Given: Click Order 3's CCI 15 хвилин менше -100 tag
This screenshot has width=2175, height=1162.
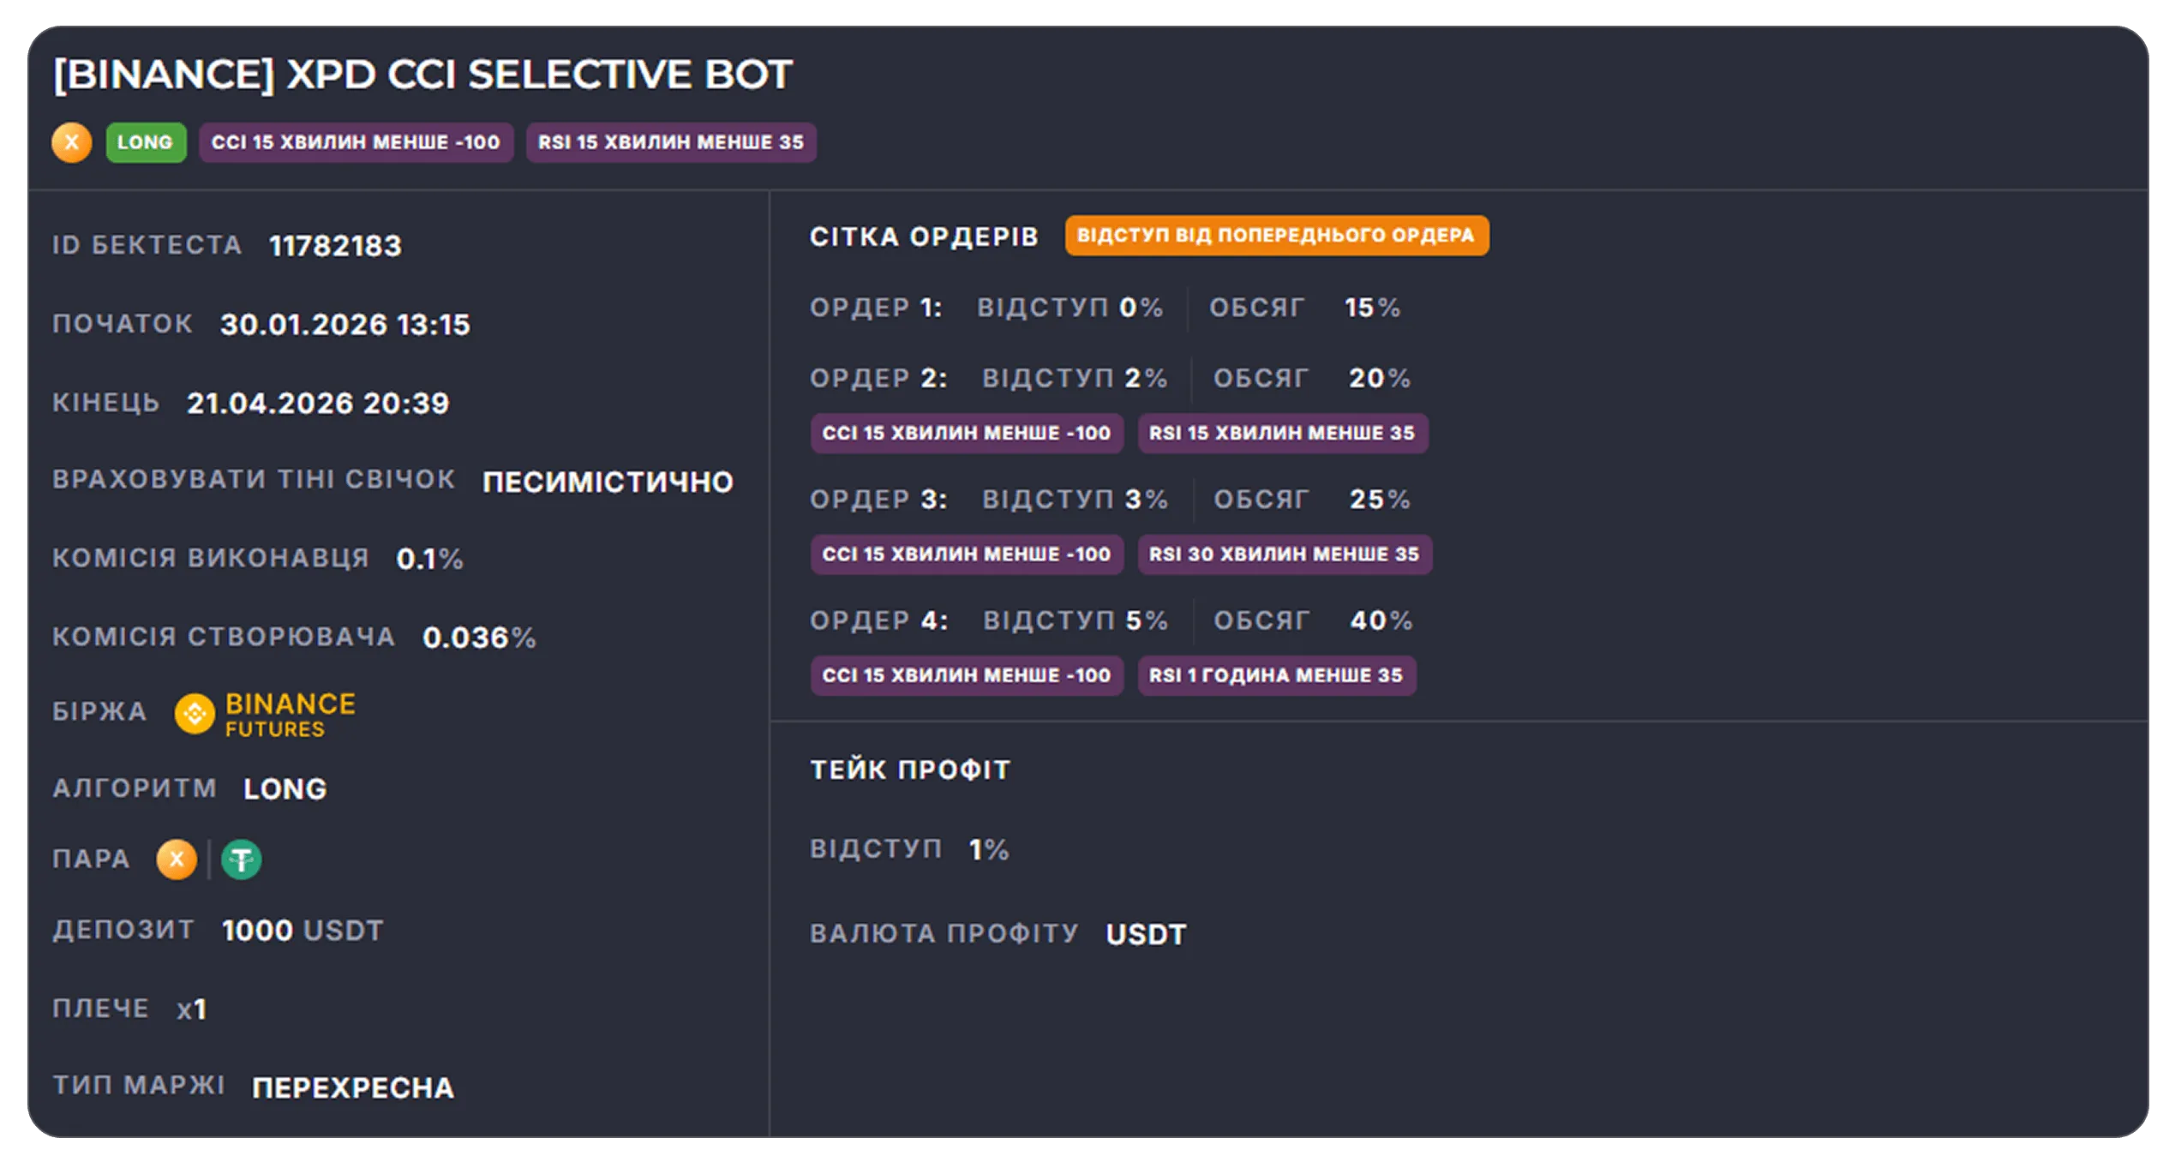Looking at the screenshot, I should coord(967,554).
